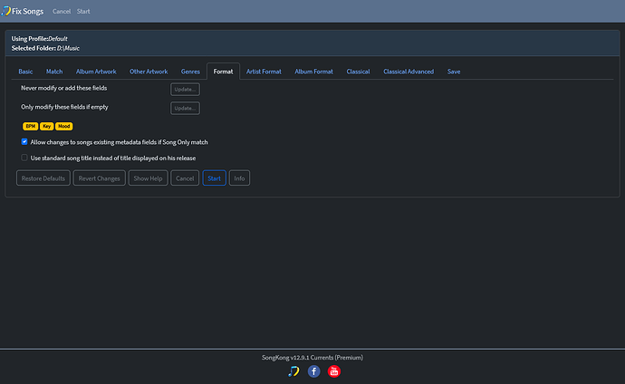Screen dimensions: 625x384
Task: Click Update for only modify if empty
Action: tap(186, 108)
